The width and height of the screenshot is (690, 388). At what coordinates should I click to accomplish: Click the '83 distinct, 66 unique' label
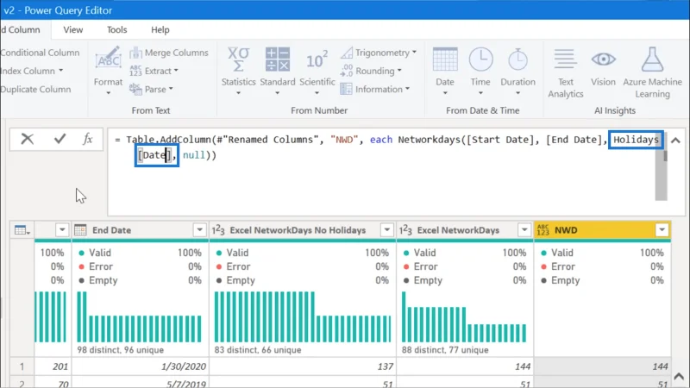click(258, 350)
